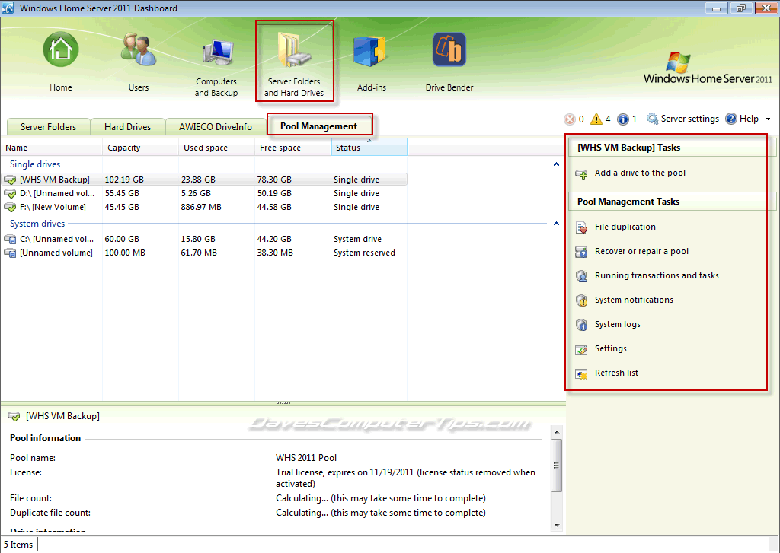Select the F:\ [New Volume] row
The height and width of the screenshot is (553, 780).
pyautogui.click(x=204, y=207)
